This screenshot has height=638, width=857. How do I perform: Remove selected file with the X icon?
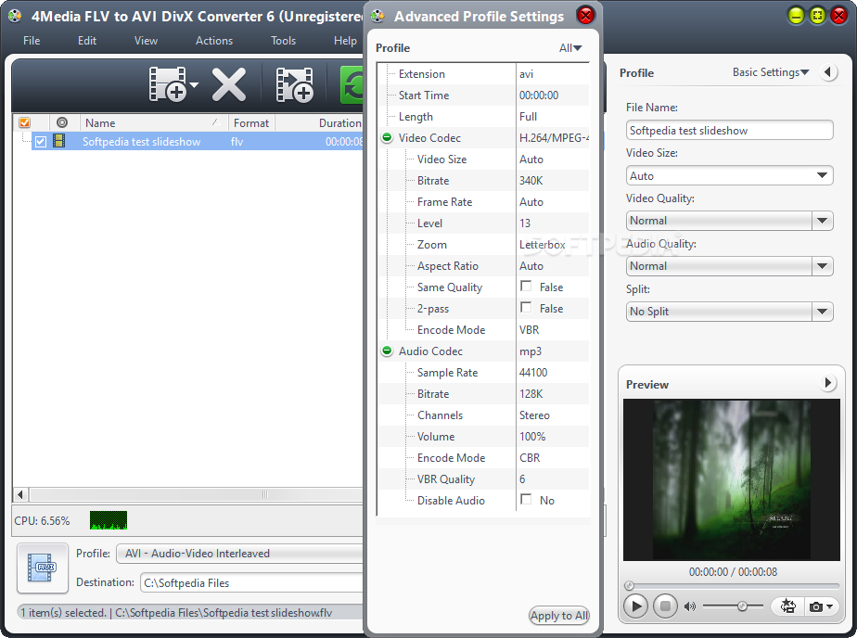click(228, 84)
